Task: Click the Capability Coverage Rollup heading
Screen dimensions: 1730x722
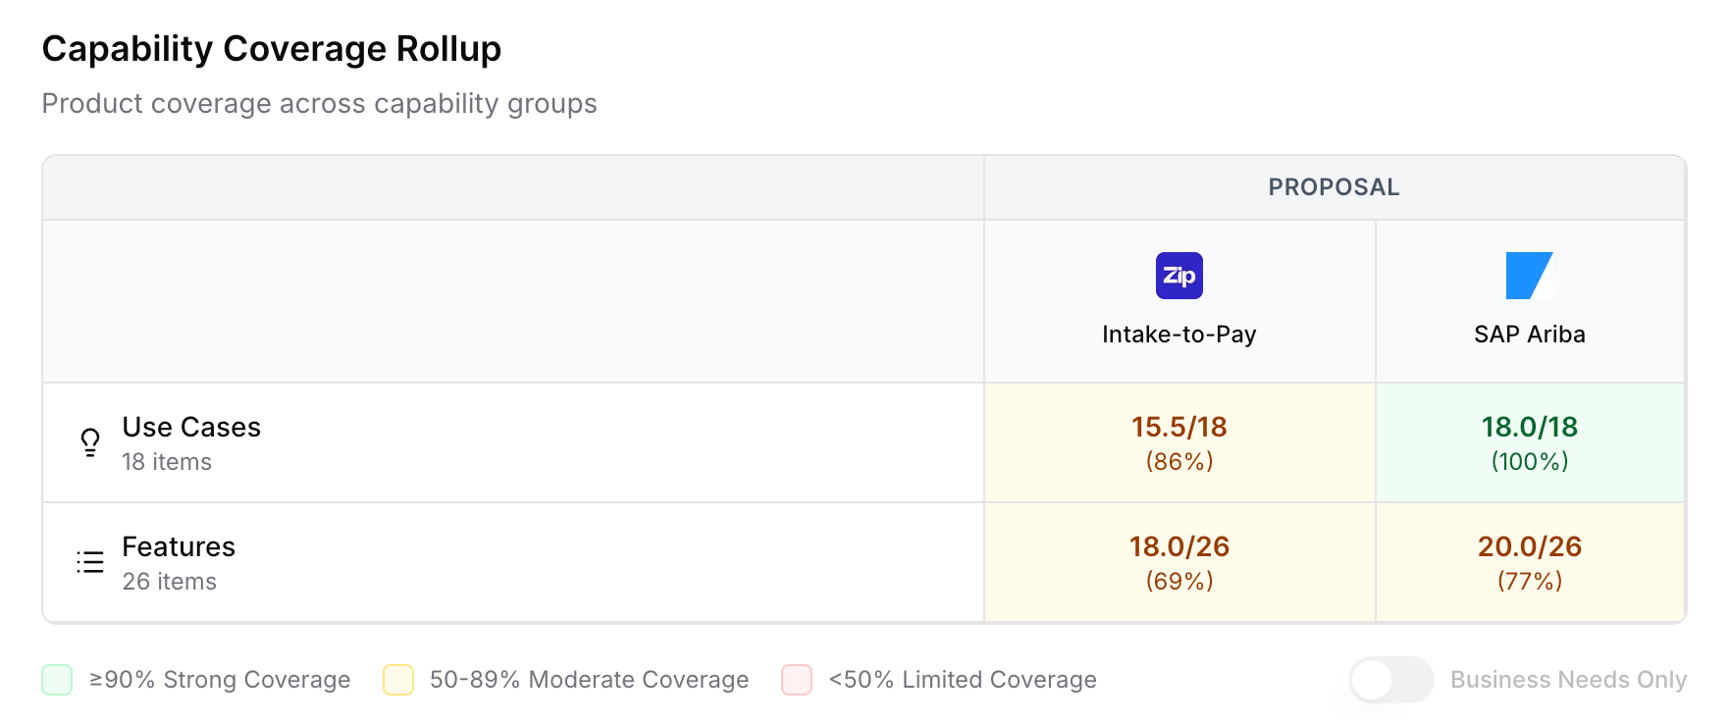Action: pos(272,49)
